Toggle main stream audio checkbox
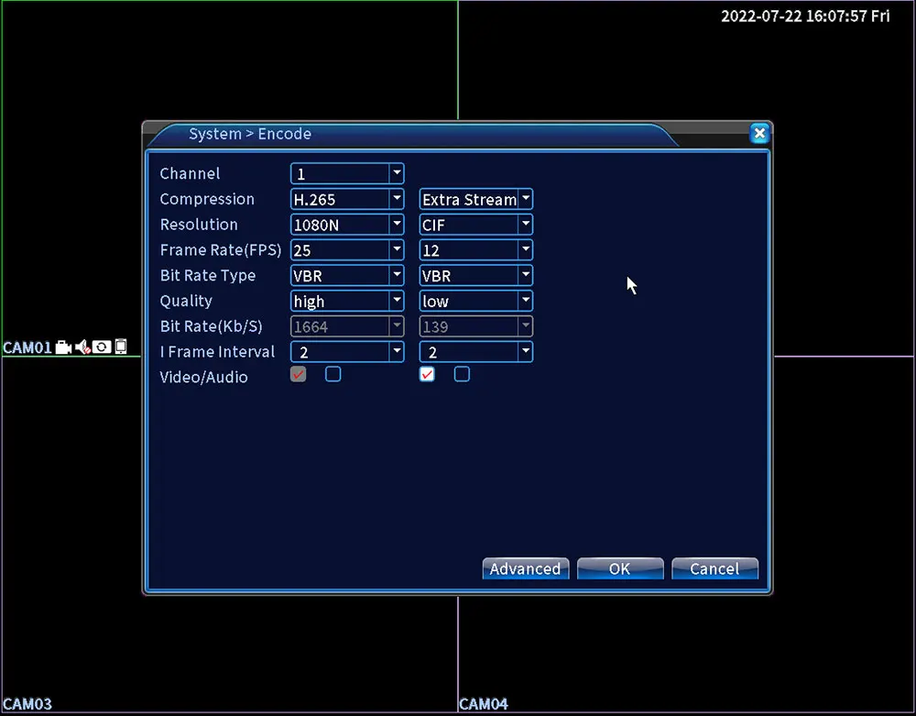 click(333, 374)
